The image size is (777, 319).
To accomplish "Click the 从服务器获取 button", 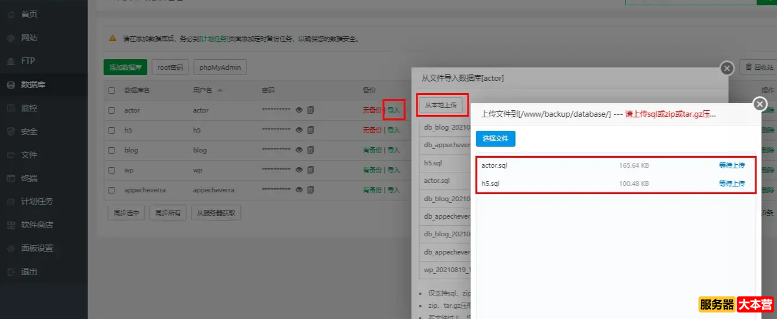I will pos(216,213).
